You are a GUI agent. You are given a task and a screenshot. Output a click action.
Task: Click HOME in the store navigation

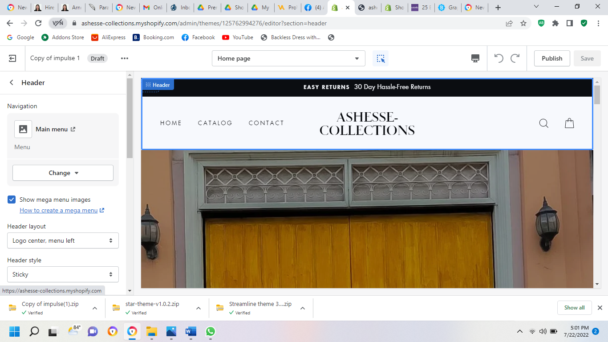point(171,123)
